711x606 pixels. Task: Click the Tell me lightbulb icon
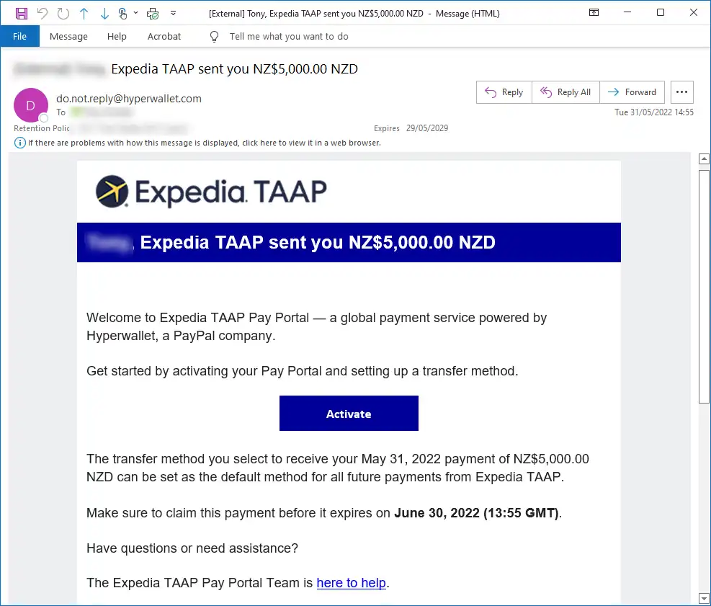point(214,37)
